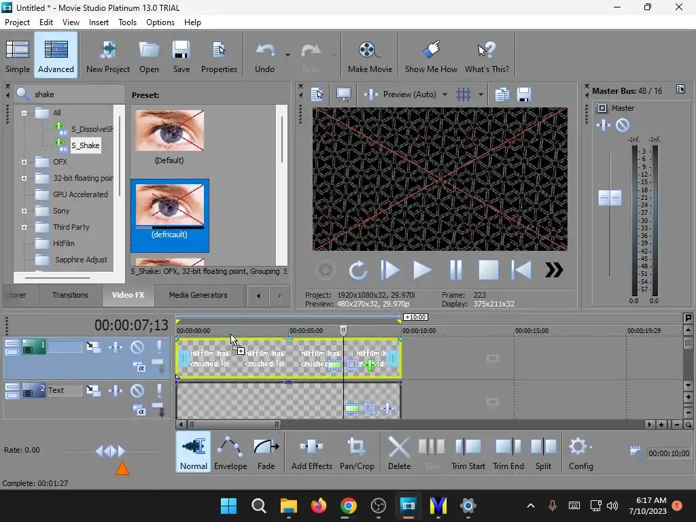
Task: Activate the What's This help tool
Action: point(487,56)
